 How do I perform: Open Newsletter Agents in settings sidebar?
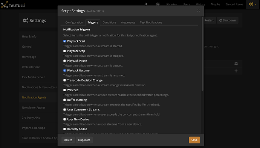coord(34,108)
